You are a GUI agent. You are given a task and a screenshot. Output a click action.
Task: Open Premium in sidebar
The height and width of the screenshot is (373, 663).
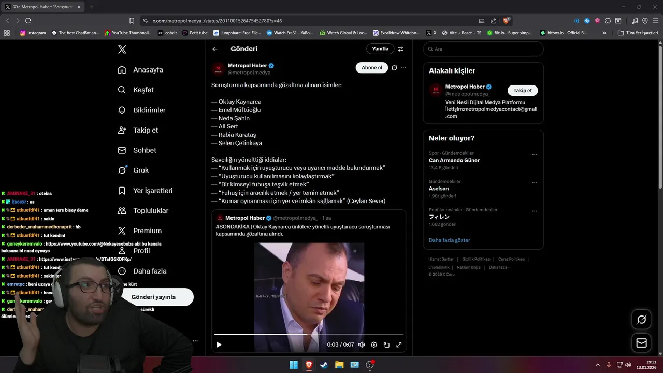point(139,231)
